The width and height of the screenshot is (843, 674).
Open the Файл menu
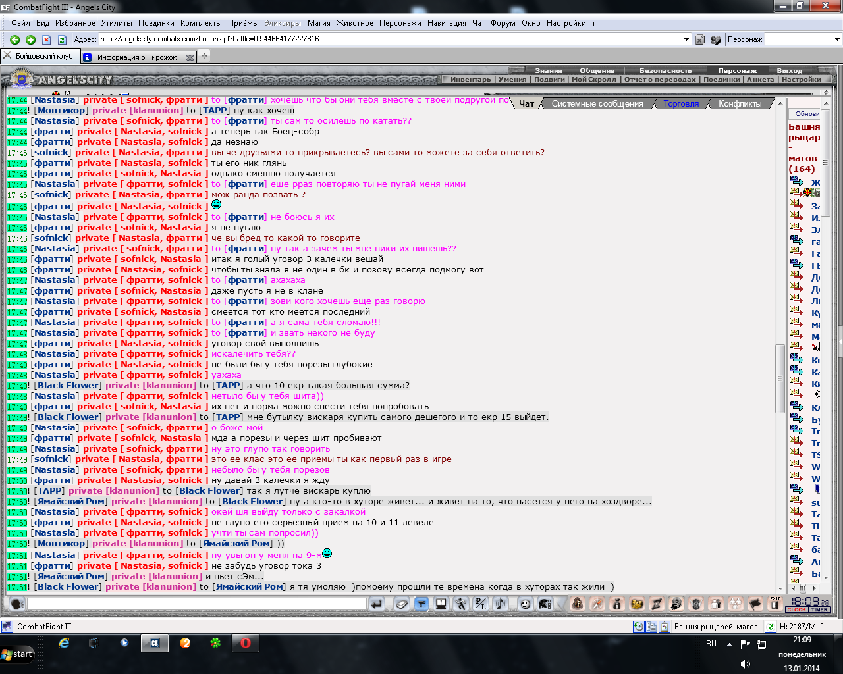coord(20,23)
